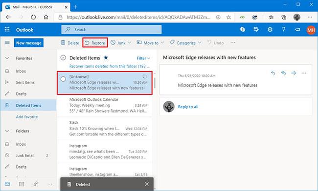Expand the Junk dropdown arrow
This screenshot has width=318, height=191.
tap(129, 42)
